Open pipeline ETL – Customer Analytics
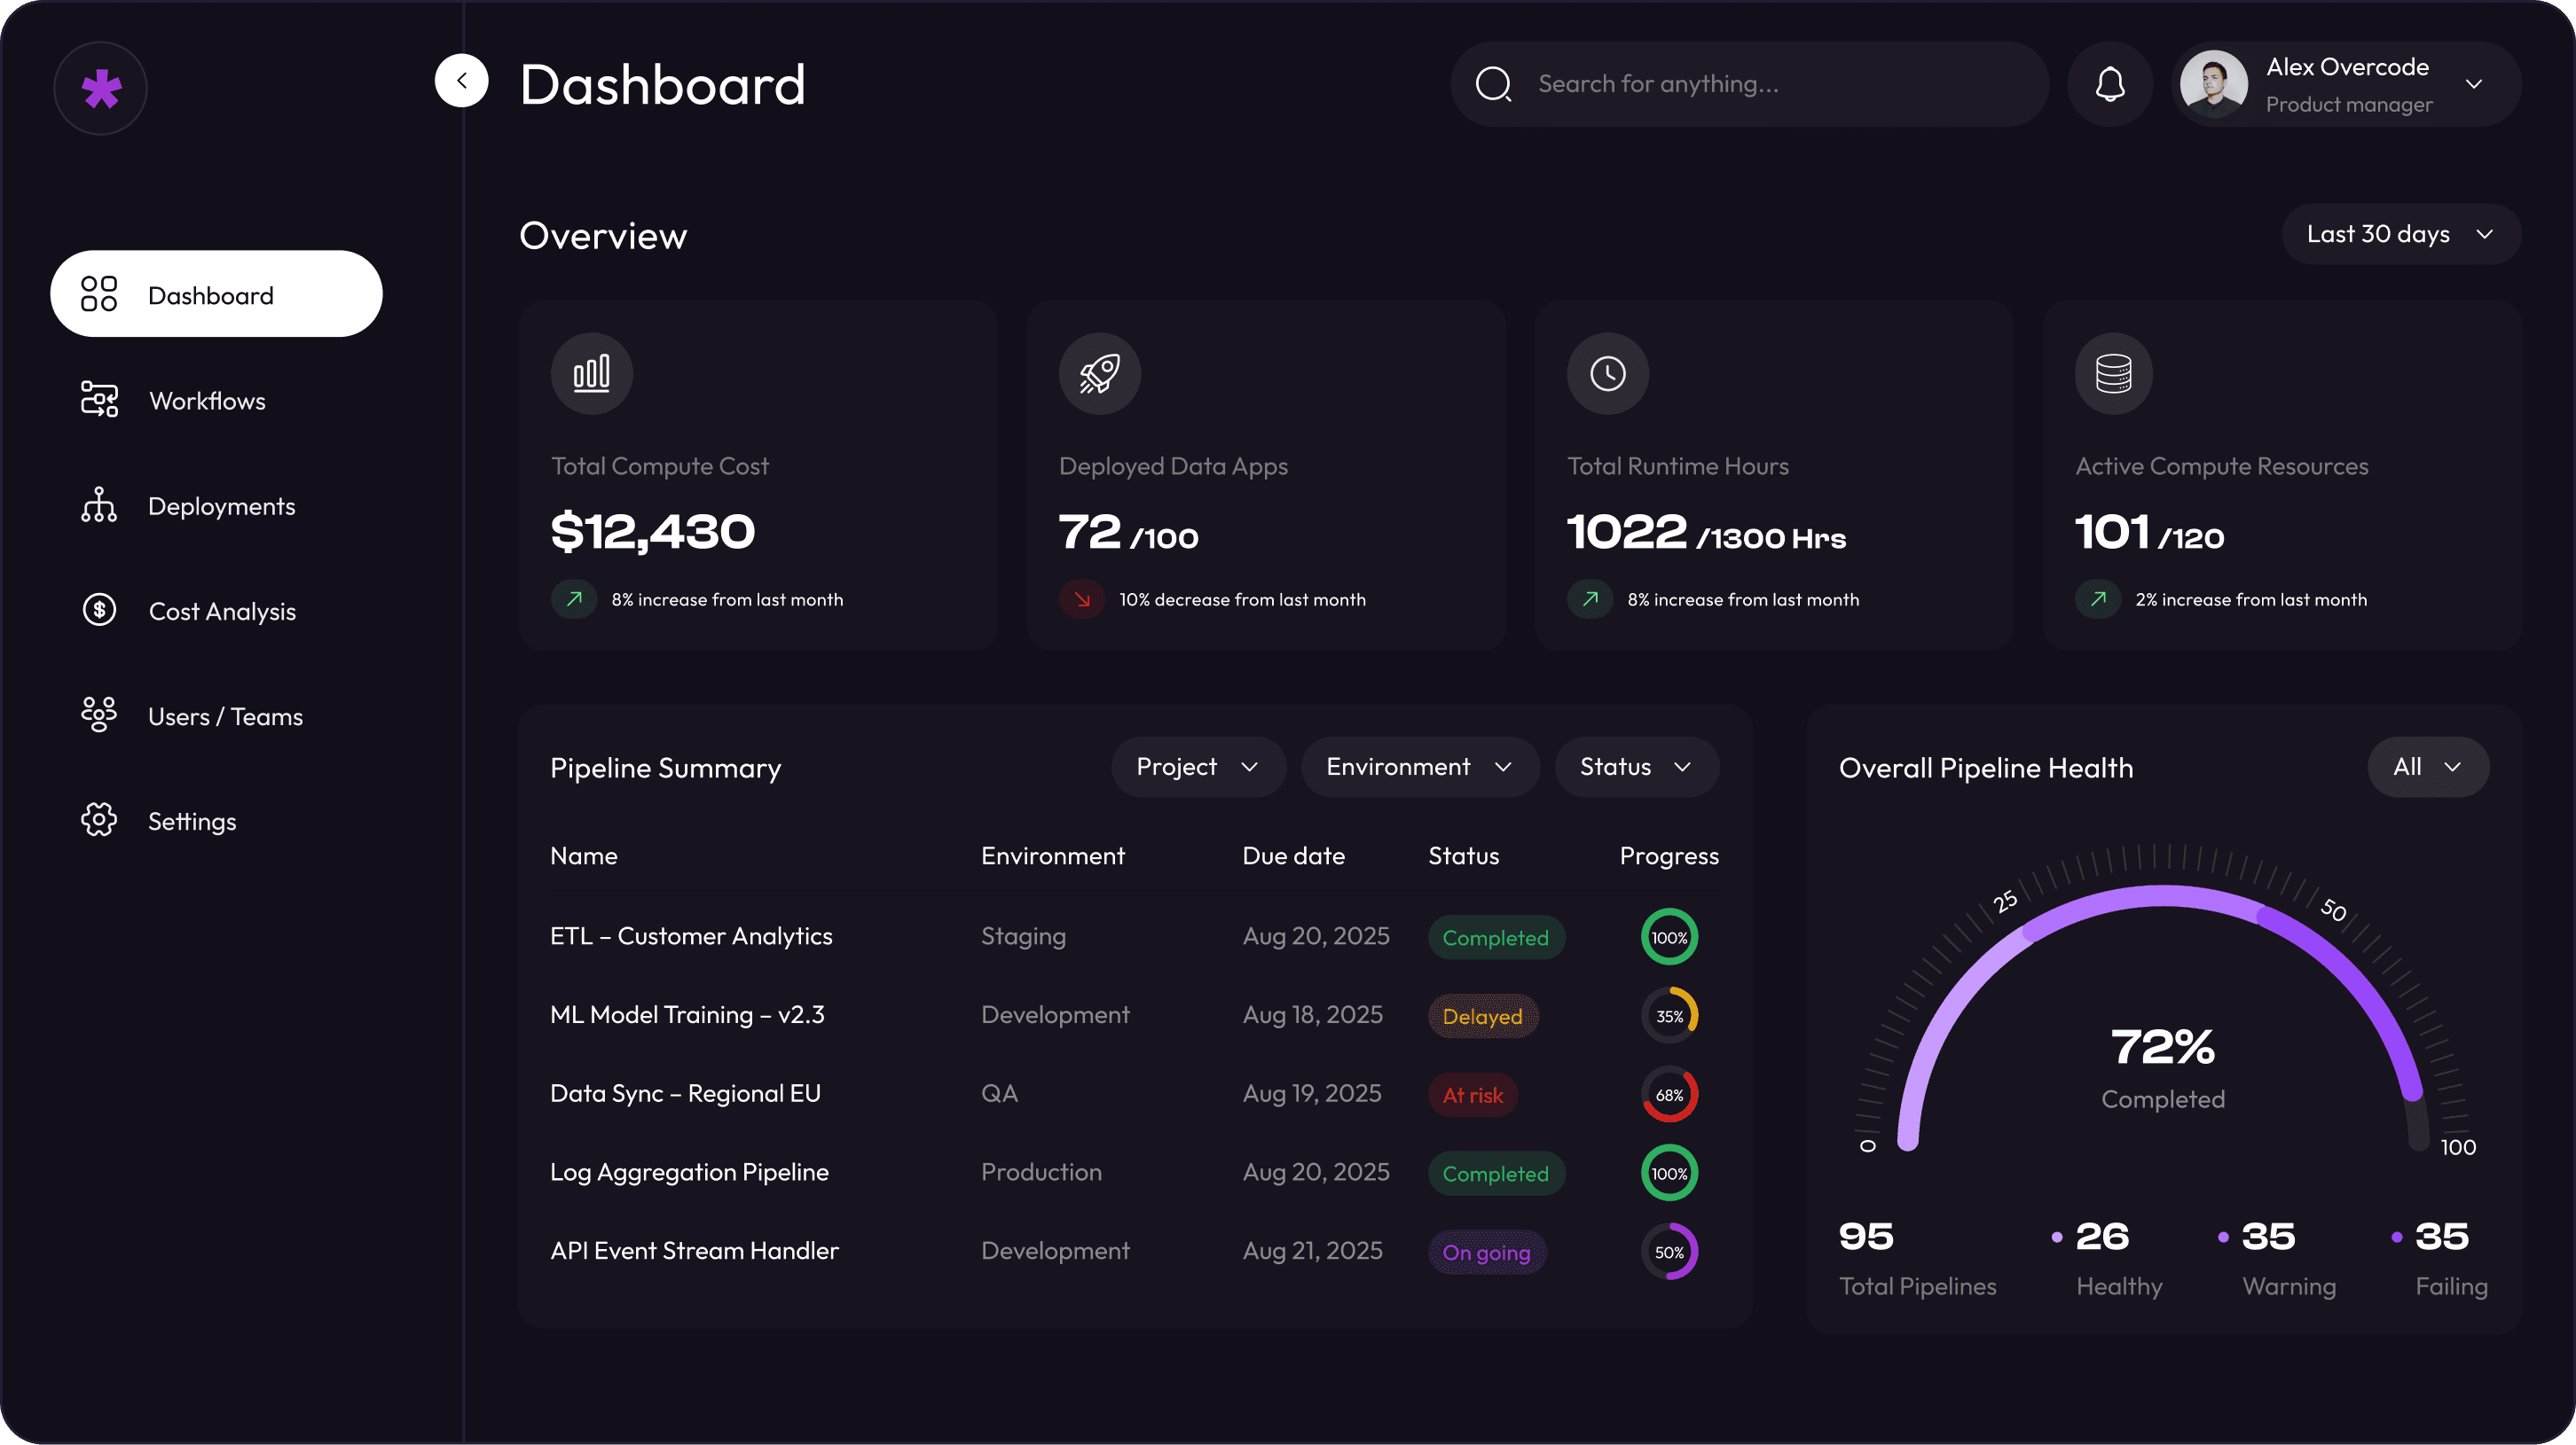Viewport: 2576px width, 1445px height. 691,936
